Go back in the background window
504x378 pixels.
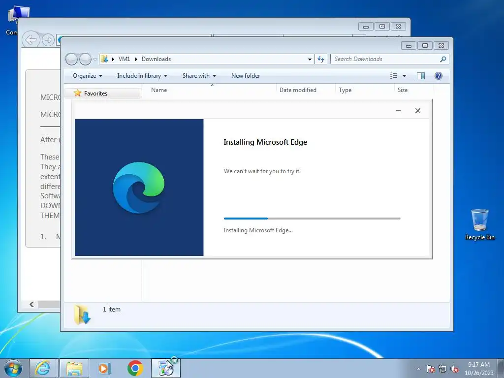(31, 40)
